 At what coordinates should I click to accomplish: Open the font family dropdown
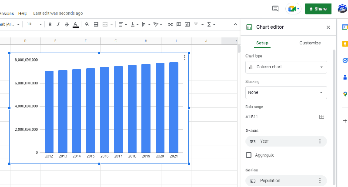pos(10,24)
